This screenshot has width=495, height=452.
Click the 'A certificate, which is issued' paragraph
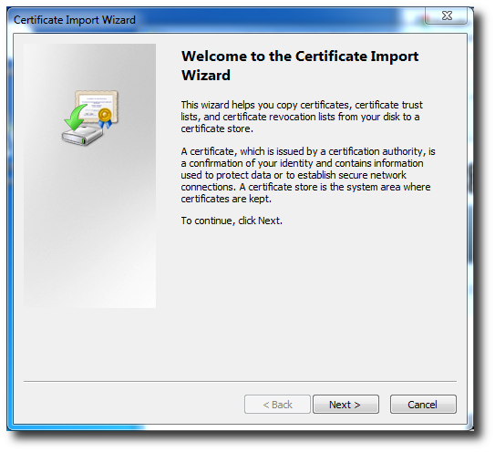308,175
